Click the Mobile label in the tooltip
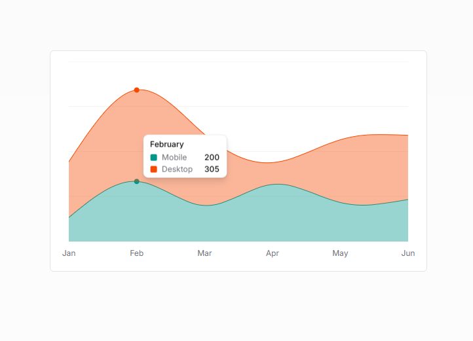The width and height of the screenshot is (473, 341). pyautogui.click(x=174, y=157)
